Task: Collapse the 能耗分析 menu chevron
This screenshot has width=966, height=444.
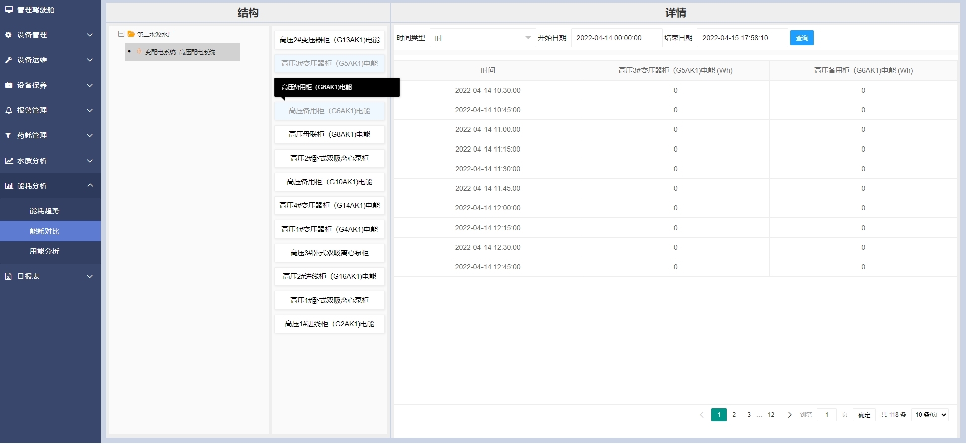Action: [x=90, y=186]
